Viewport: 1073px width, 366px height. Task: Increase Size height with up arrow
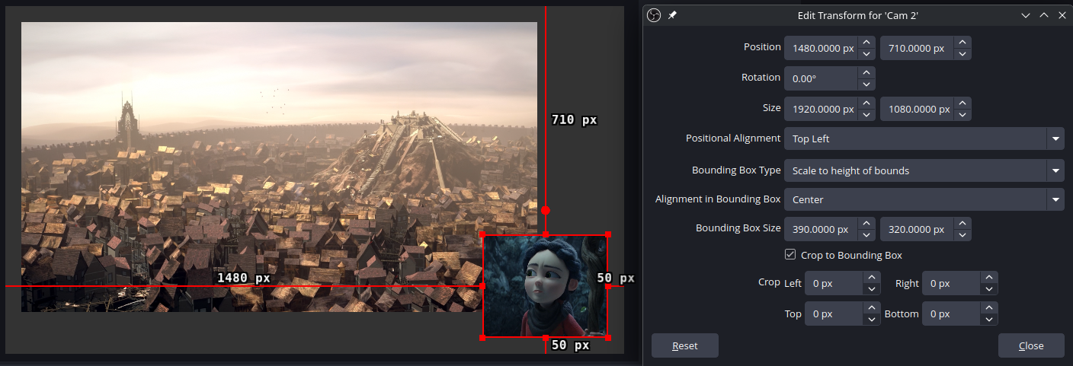(x=962, y=103)
